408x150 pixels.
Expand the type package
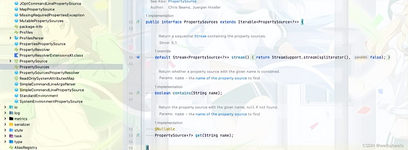(5, 142)
